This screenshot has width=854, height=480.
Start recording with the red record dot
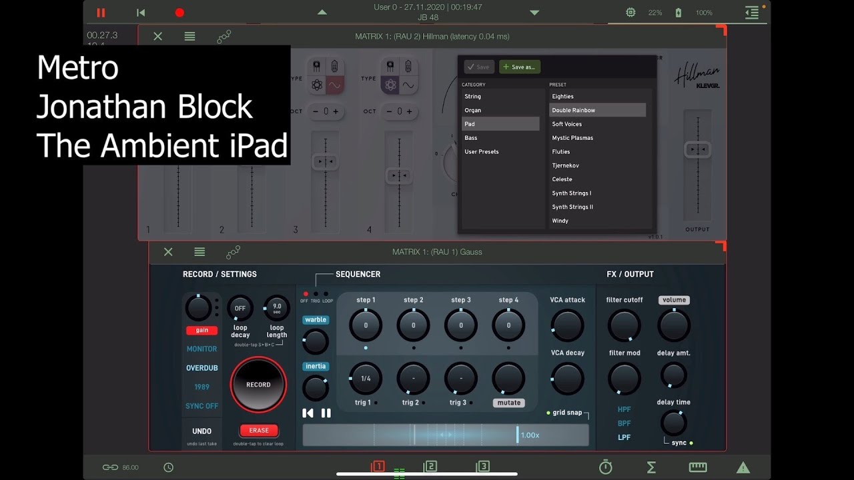(179, 12)
